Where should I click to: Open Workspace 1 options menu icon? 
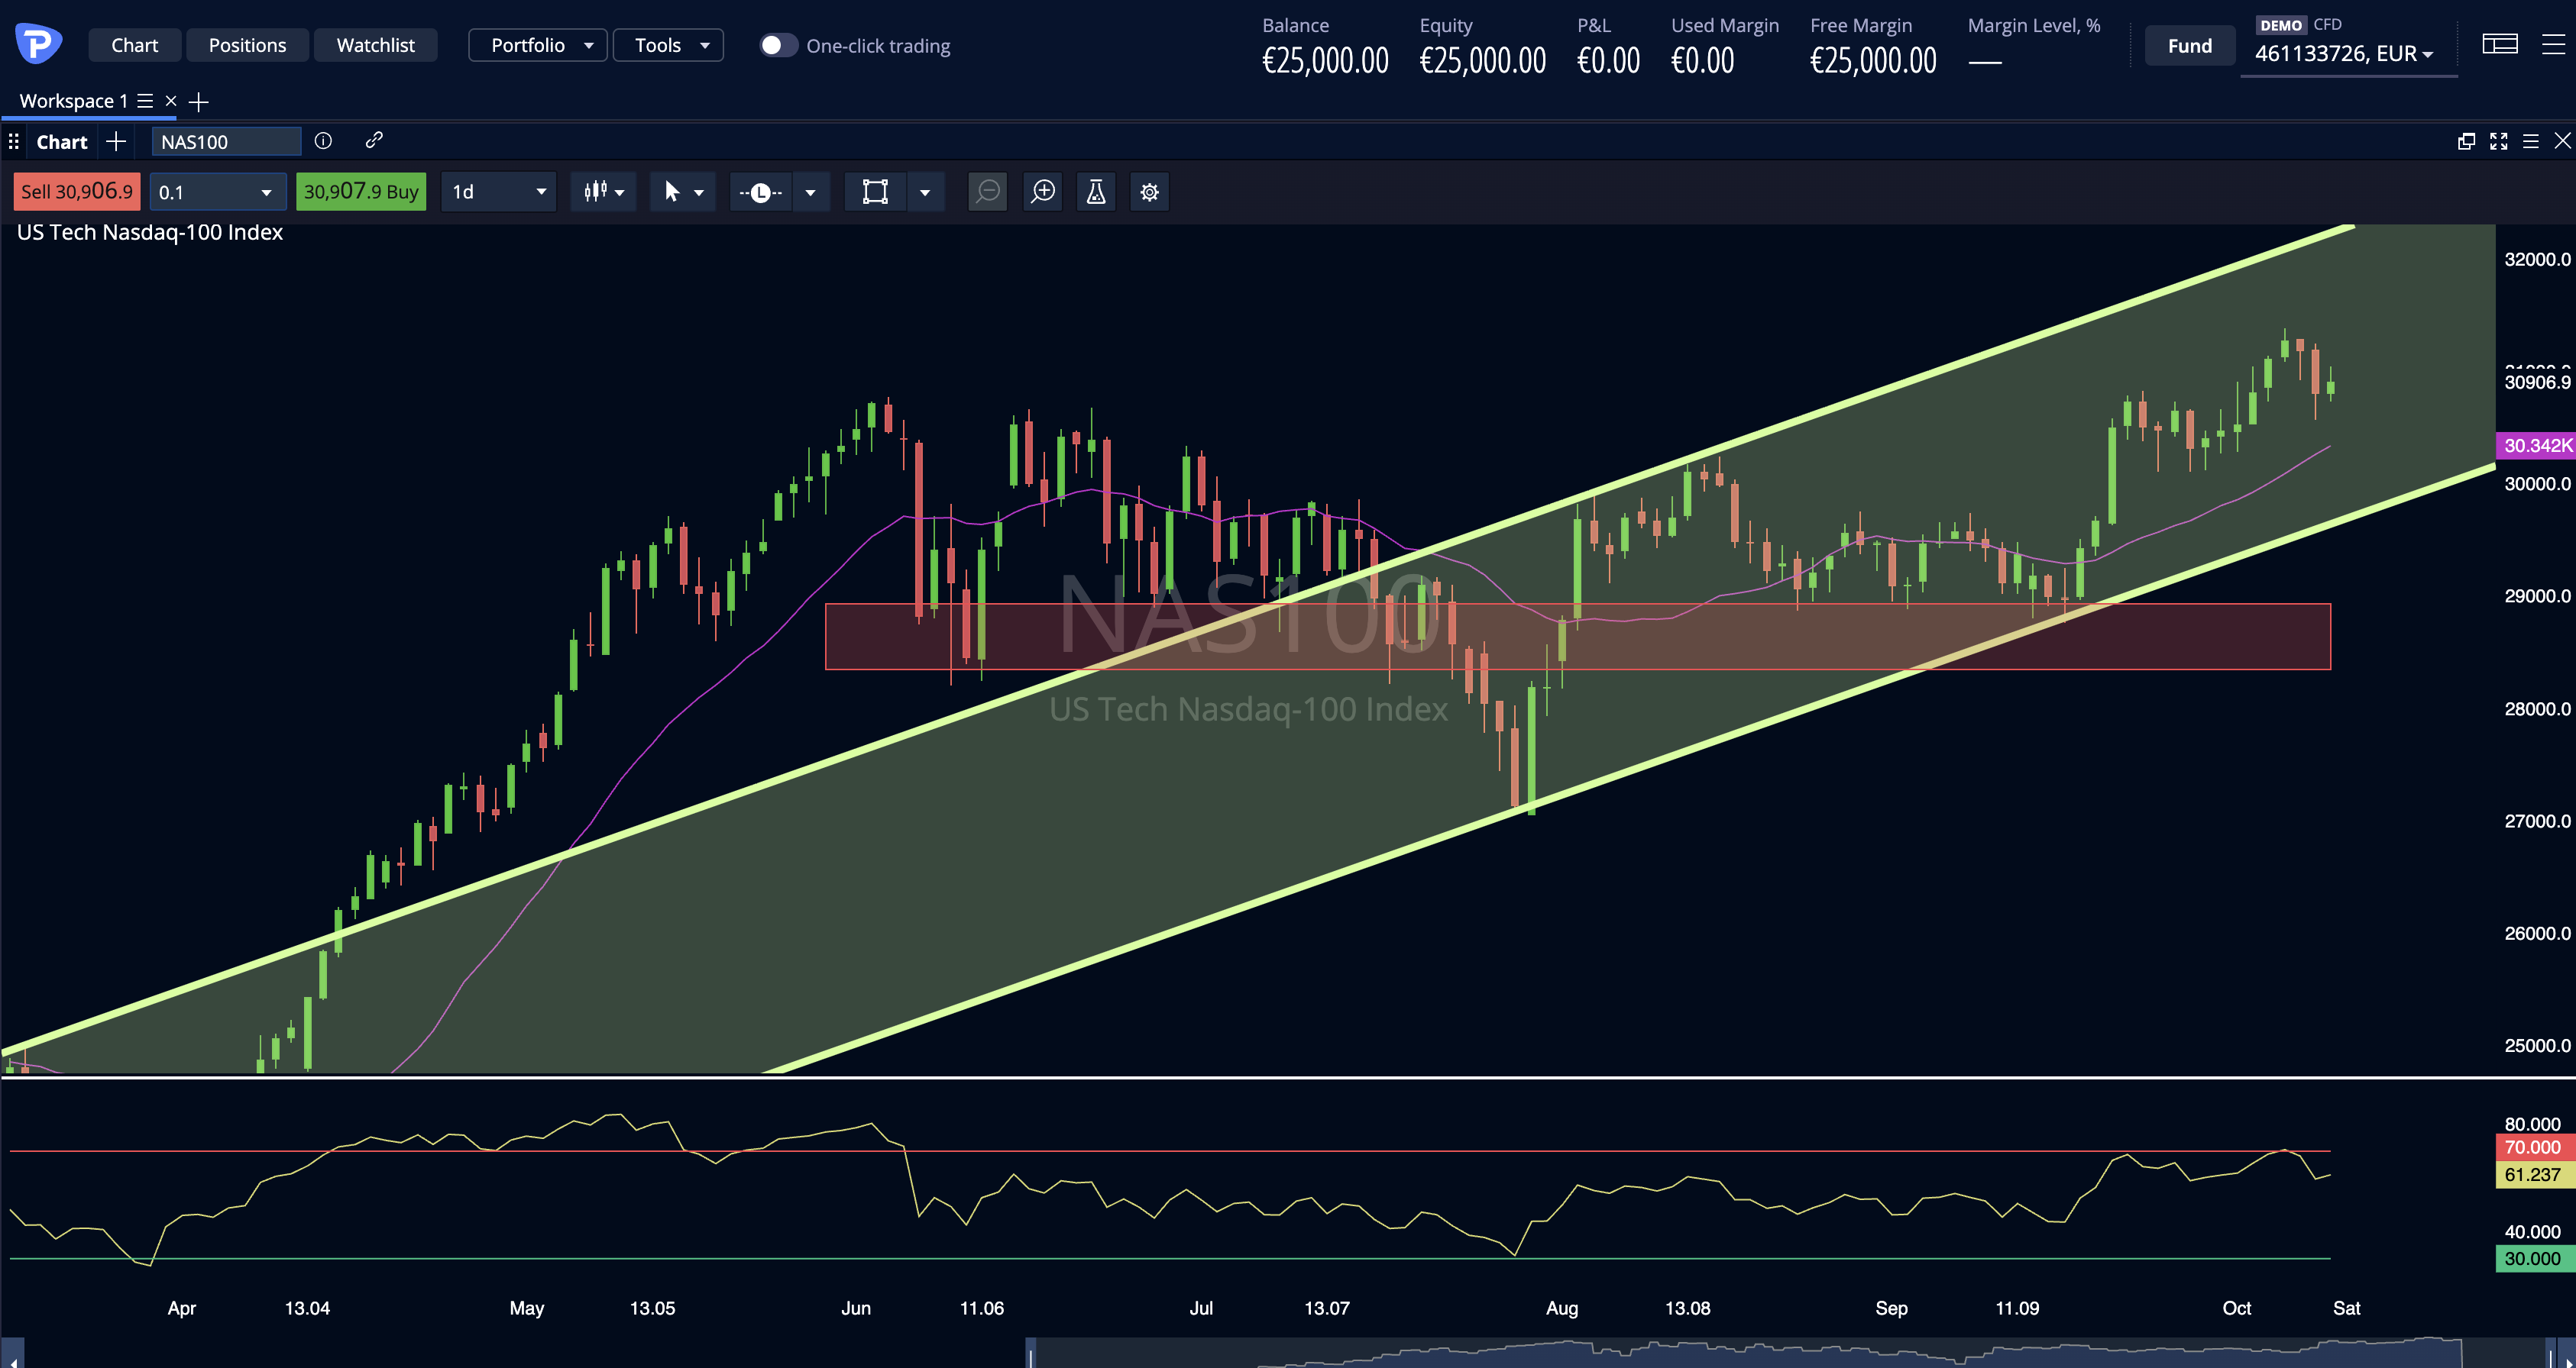pyautogui.click(x=145, y=101)
